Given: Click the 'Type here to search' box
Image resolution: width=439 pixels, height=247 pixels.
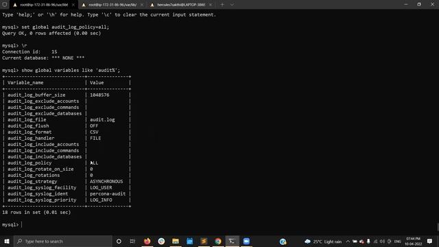Looking at the screenshot, I should (x=63, y=241).
